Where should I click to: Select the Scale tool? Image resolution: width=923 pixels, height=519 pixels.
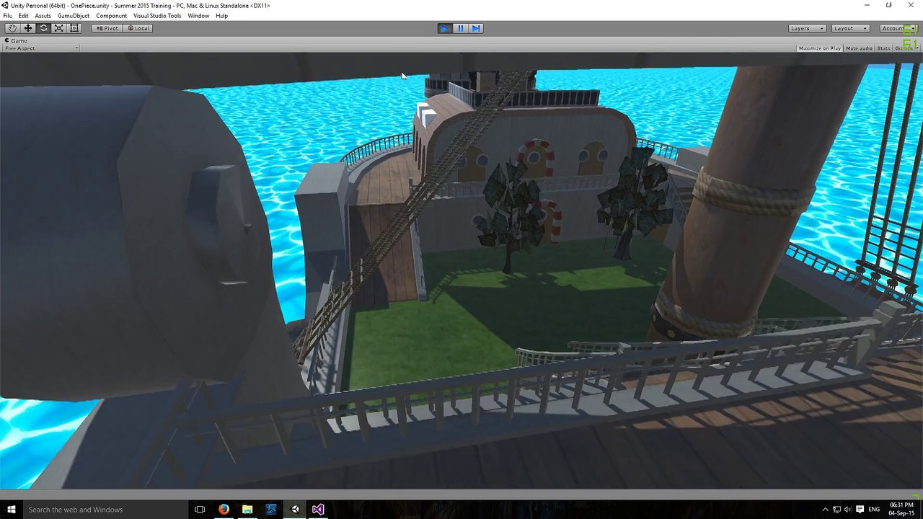tap(59, 28)
